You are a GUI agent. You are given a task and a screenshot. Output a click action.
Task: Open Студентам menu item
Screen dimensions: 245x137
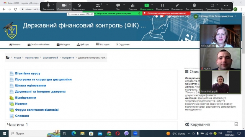(123, 45)
